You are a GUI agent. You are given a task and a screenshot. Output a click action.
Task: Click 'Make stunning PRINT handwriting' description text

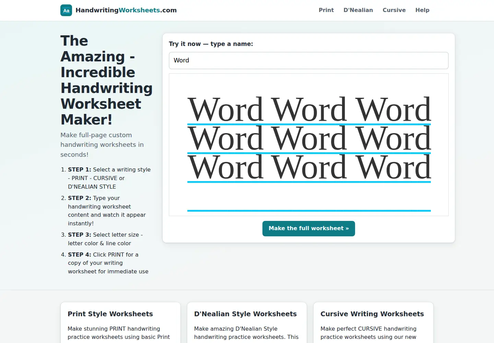point(119,333)
